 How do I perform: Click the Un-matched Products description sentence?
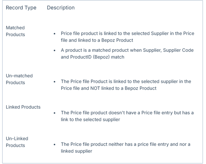coord(126,85)
